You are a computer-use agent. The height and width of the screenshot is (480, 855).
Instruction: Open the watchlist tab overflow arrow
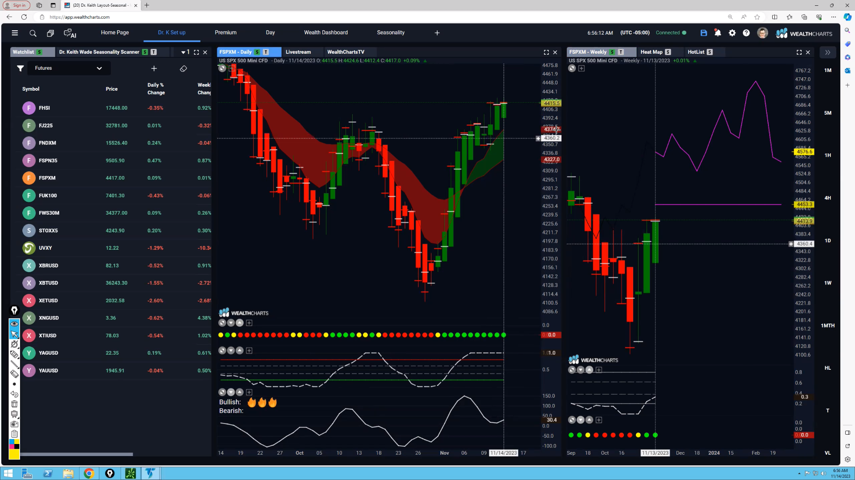185,52
